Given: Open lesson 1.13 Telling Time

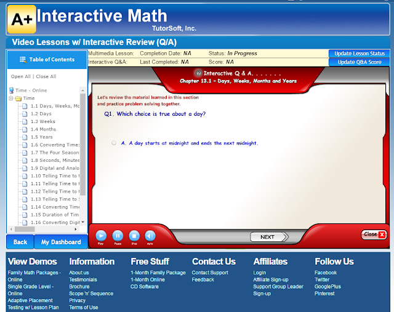Looking at the screenshot, I should pyautogui.click(x=55, y=199).
